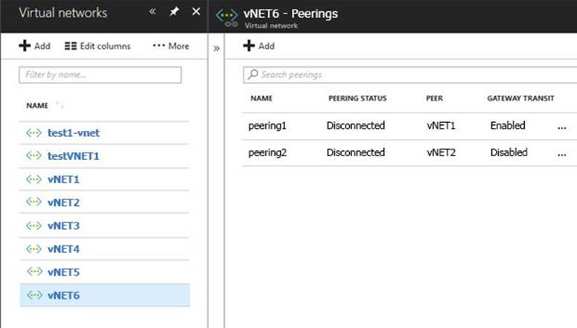The image size is (577, 328).
Task: Pin the Virtual networks blade
Action: pyautogui.click(x=174, y=13)
